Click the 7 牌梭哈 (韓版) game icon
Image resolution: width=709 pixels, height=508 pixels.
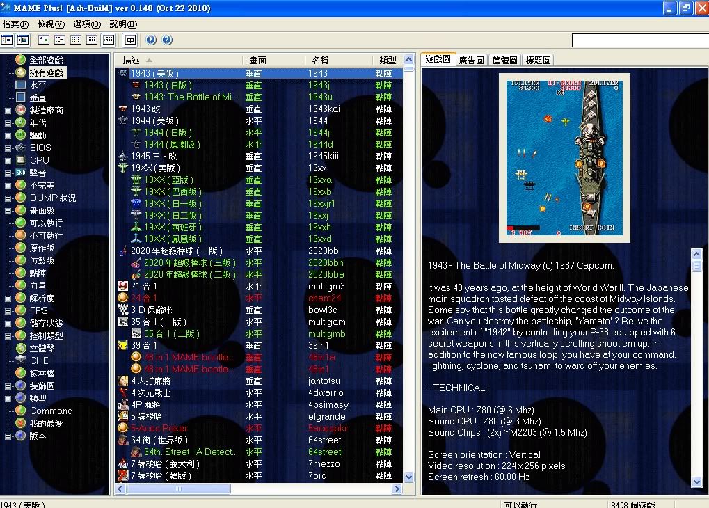tap(122, 475)
